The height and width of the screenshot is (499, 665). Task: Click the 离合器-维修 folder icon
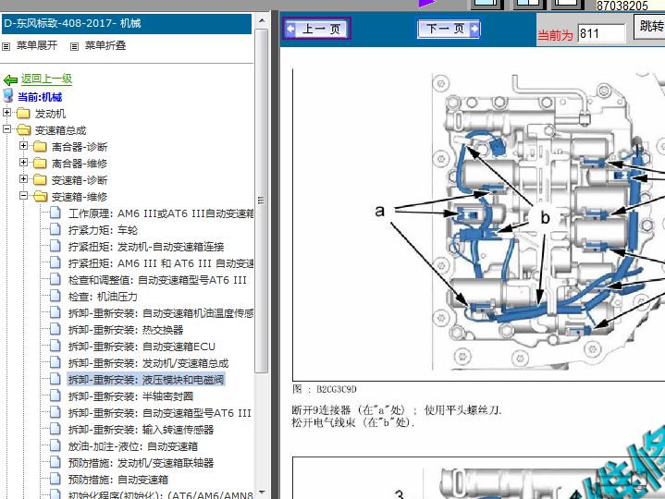click(40, 163)
